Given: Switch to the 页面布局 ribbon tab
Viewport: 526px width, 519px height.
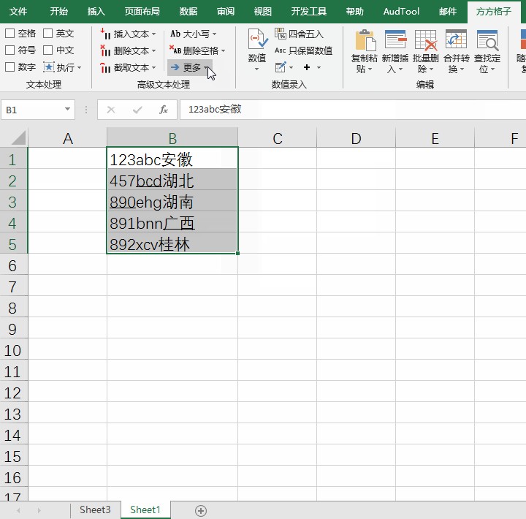Looking at the screenshot, I should [142, 12].
